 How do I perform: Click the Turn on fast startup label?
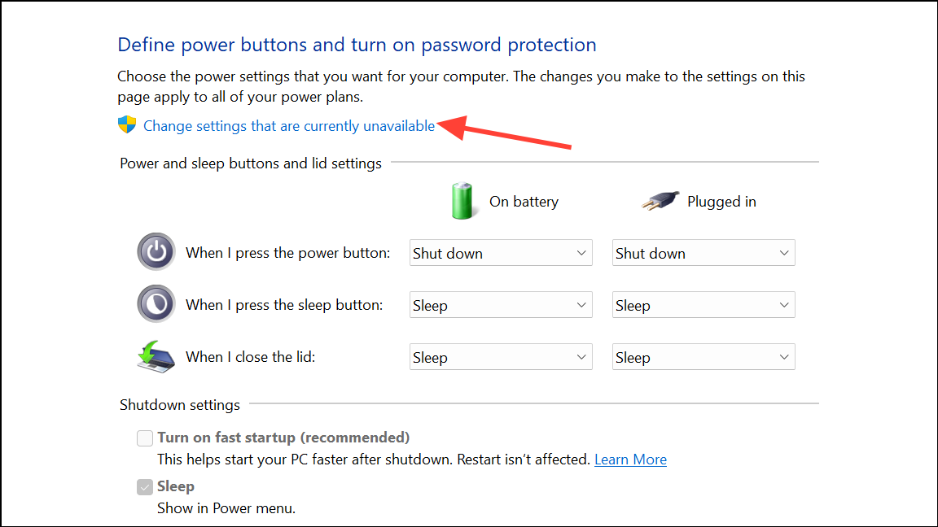click(x=283, y=438)
